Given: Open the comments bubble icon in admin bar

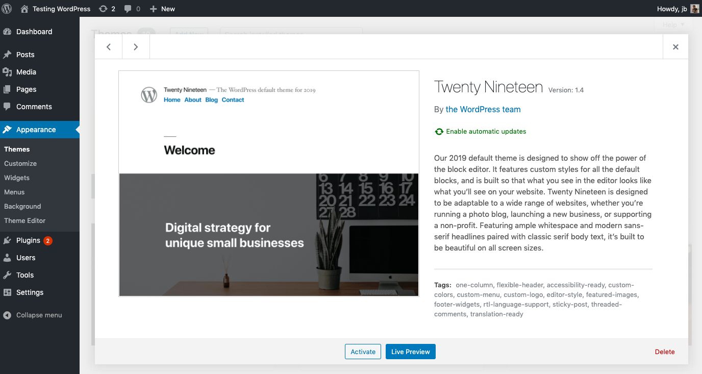Looking at the screenshot, I should 128,9.
